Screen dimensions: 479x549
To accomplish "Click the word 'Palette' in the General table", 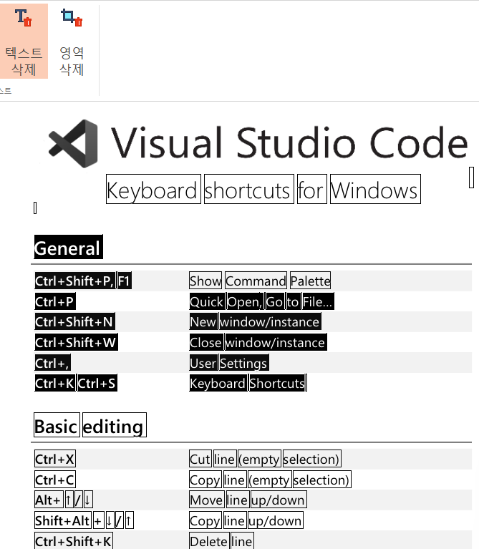I will 310,281.
